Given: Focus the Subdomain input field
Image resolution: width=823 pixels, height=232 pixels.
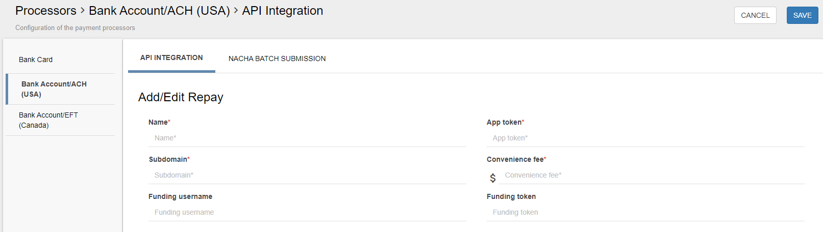Looking at the screenshot, I should click(x=307, y=175).
